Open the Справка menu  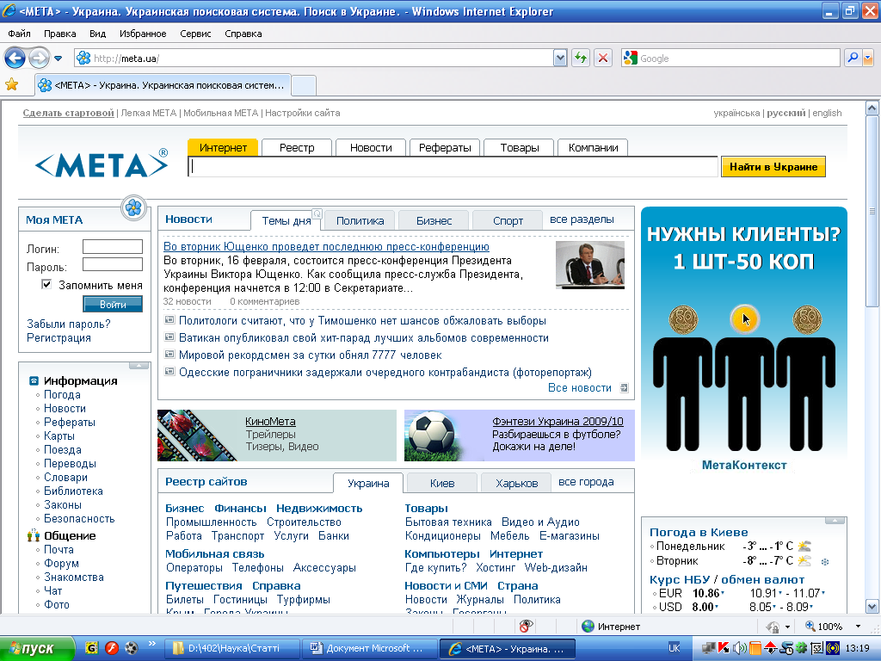tap(243, 34)
